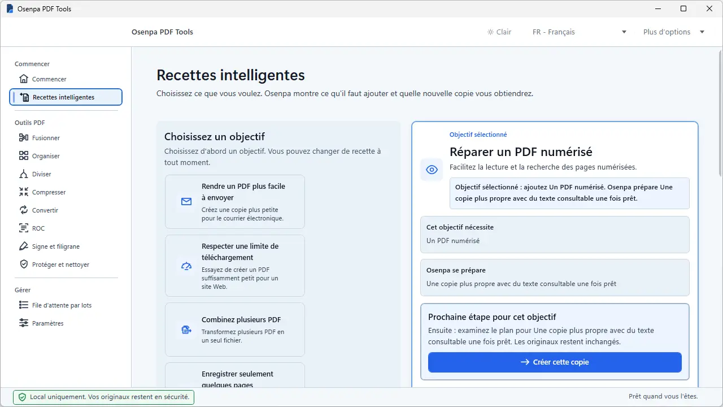Viewport: 723px width, 407px height.
Task: Open the Compresser tool
Action: pos(66,192)
